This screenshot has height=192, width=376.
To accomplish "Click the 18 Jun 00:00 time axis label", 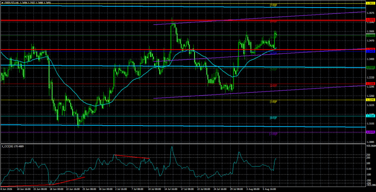I will (x=56, y=189).
